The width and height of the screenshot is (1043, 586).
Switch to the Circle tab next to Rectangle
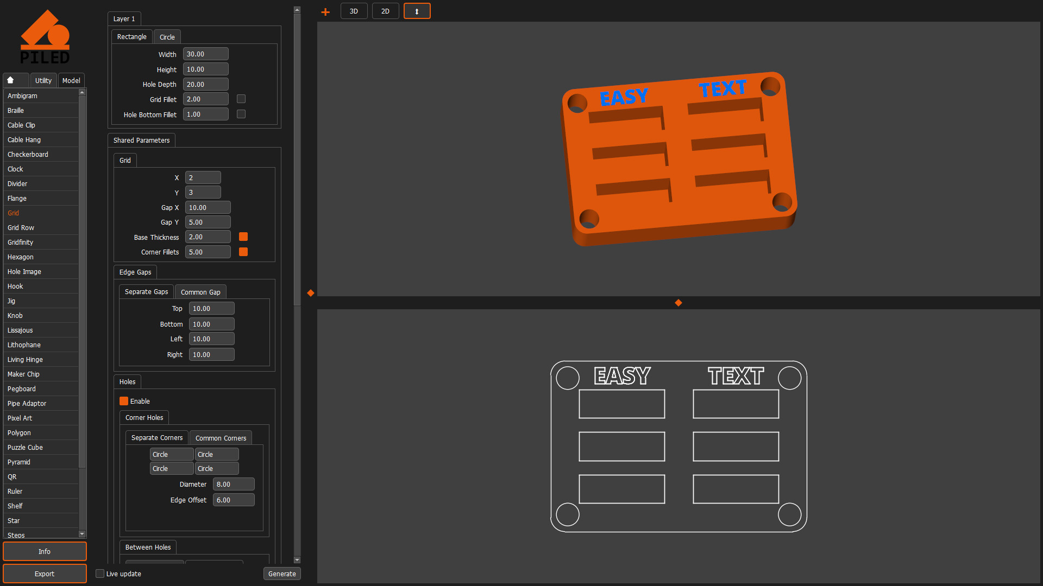coord(167,36)
